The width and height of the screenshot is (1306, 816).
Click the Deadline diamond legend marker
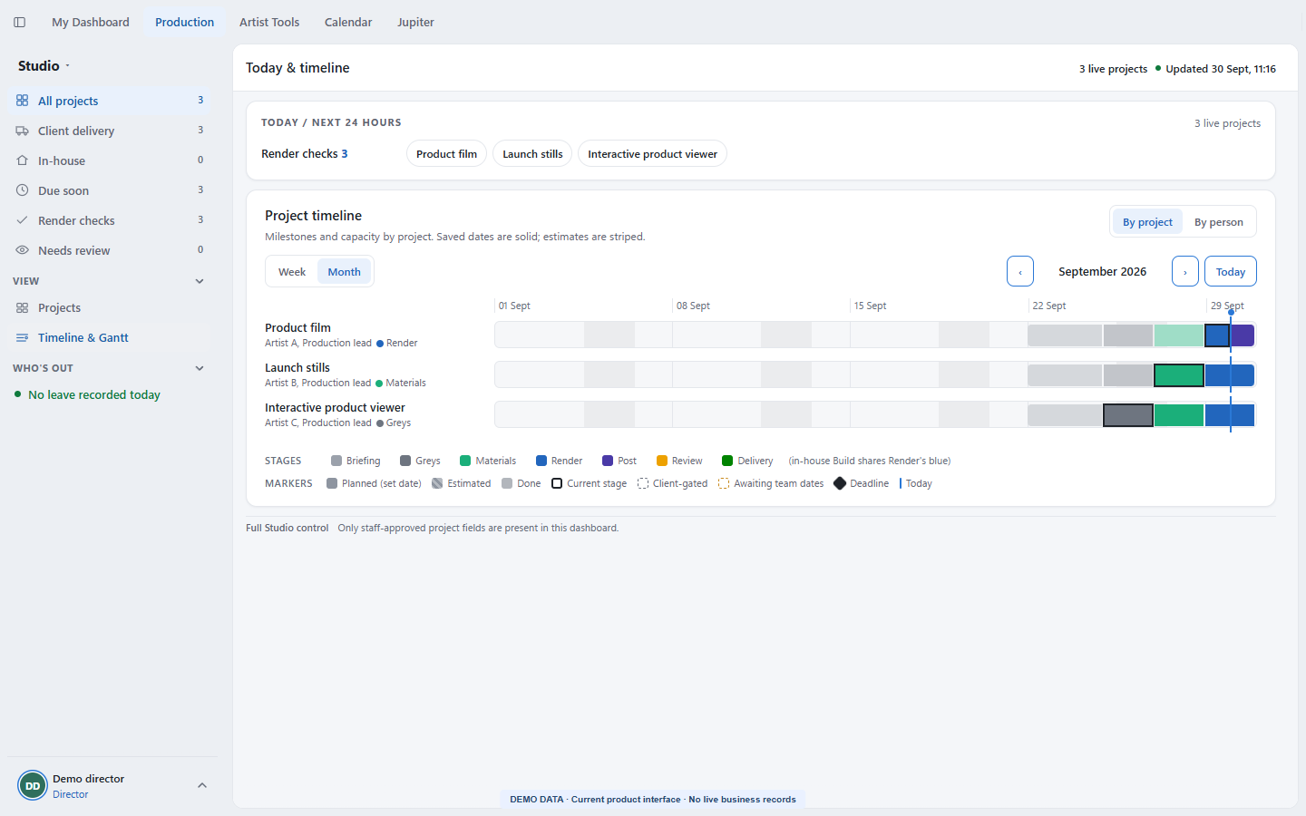[840, 483]
